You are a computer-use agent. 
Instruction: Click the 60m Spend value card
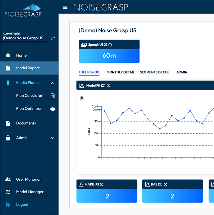tap(109, 56)
